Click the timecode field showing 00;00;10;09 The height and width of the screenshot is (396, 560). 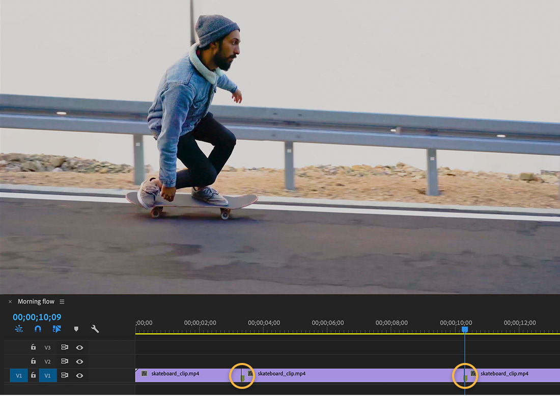[36, 316]
